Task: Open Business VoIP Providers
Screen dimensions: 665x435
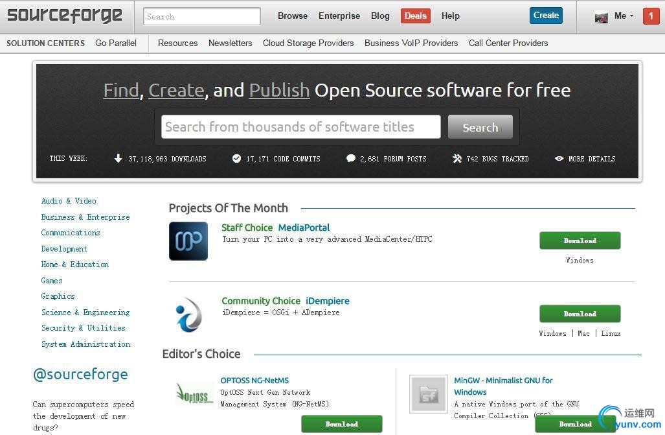Action: pyautogui.click(x=411, y=43)
